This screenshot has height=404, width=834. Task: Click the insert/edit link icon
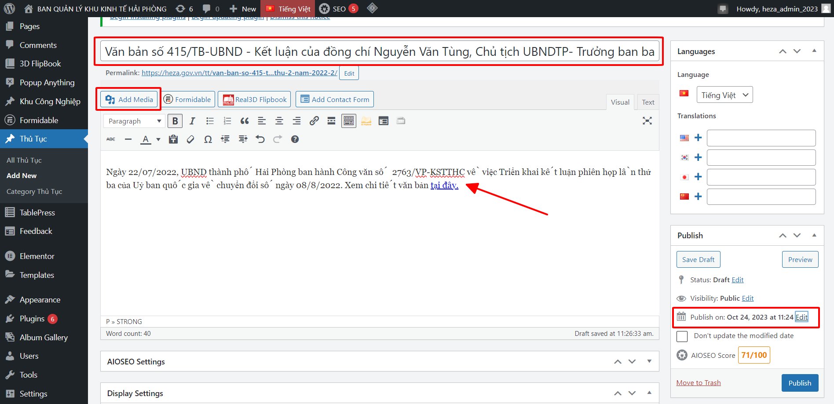click(x=314, y=121)
